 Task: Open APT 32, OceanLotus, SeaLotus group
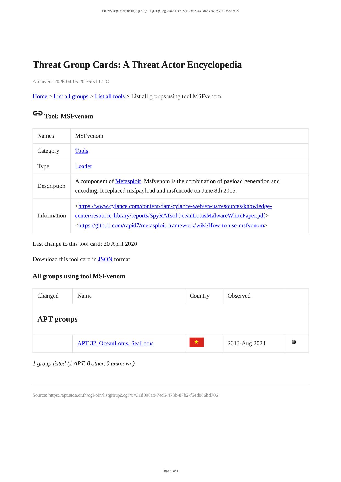point(115,343)
